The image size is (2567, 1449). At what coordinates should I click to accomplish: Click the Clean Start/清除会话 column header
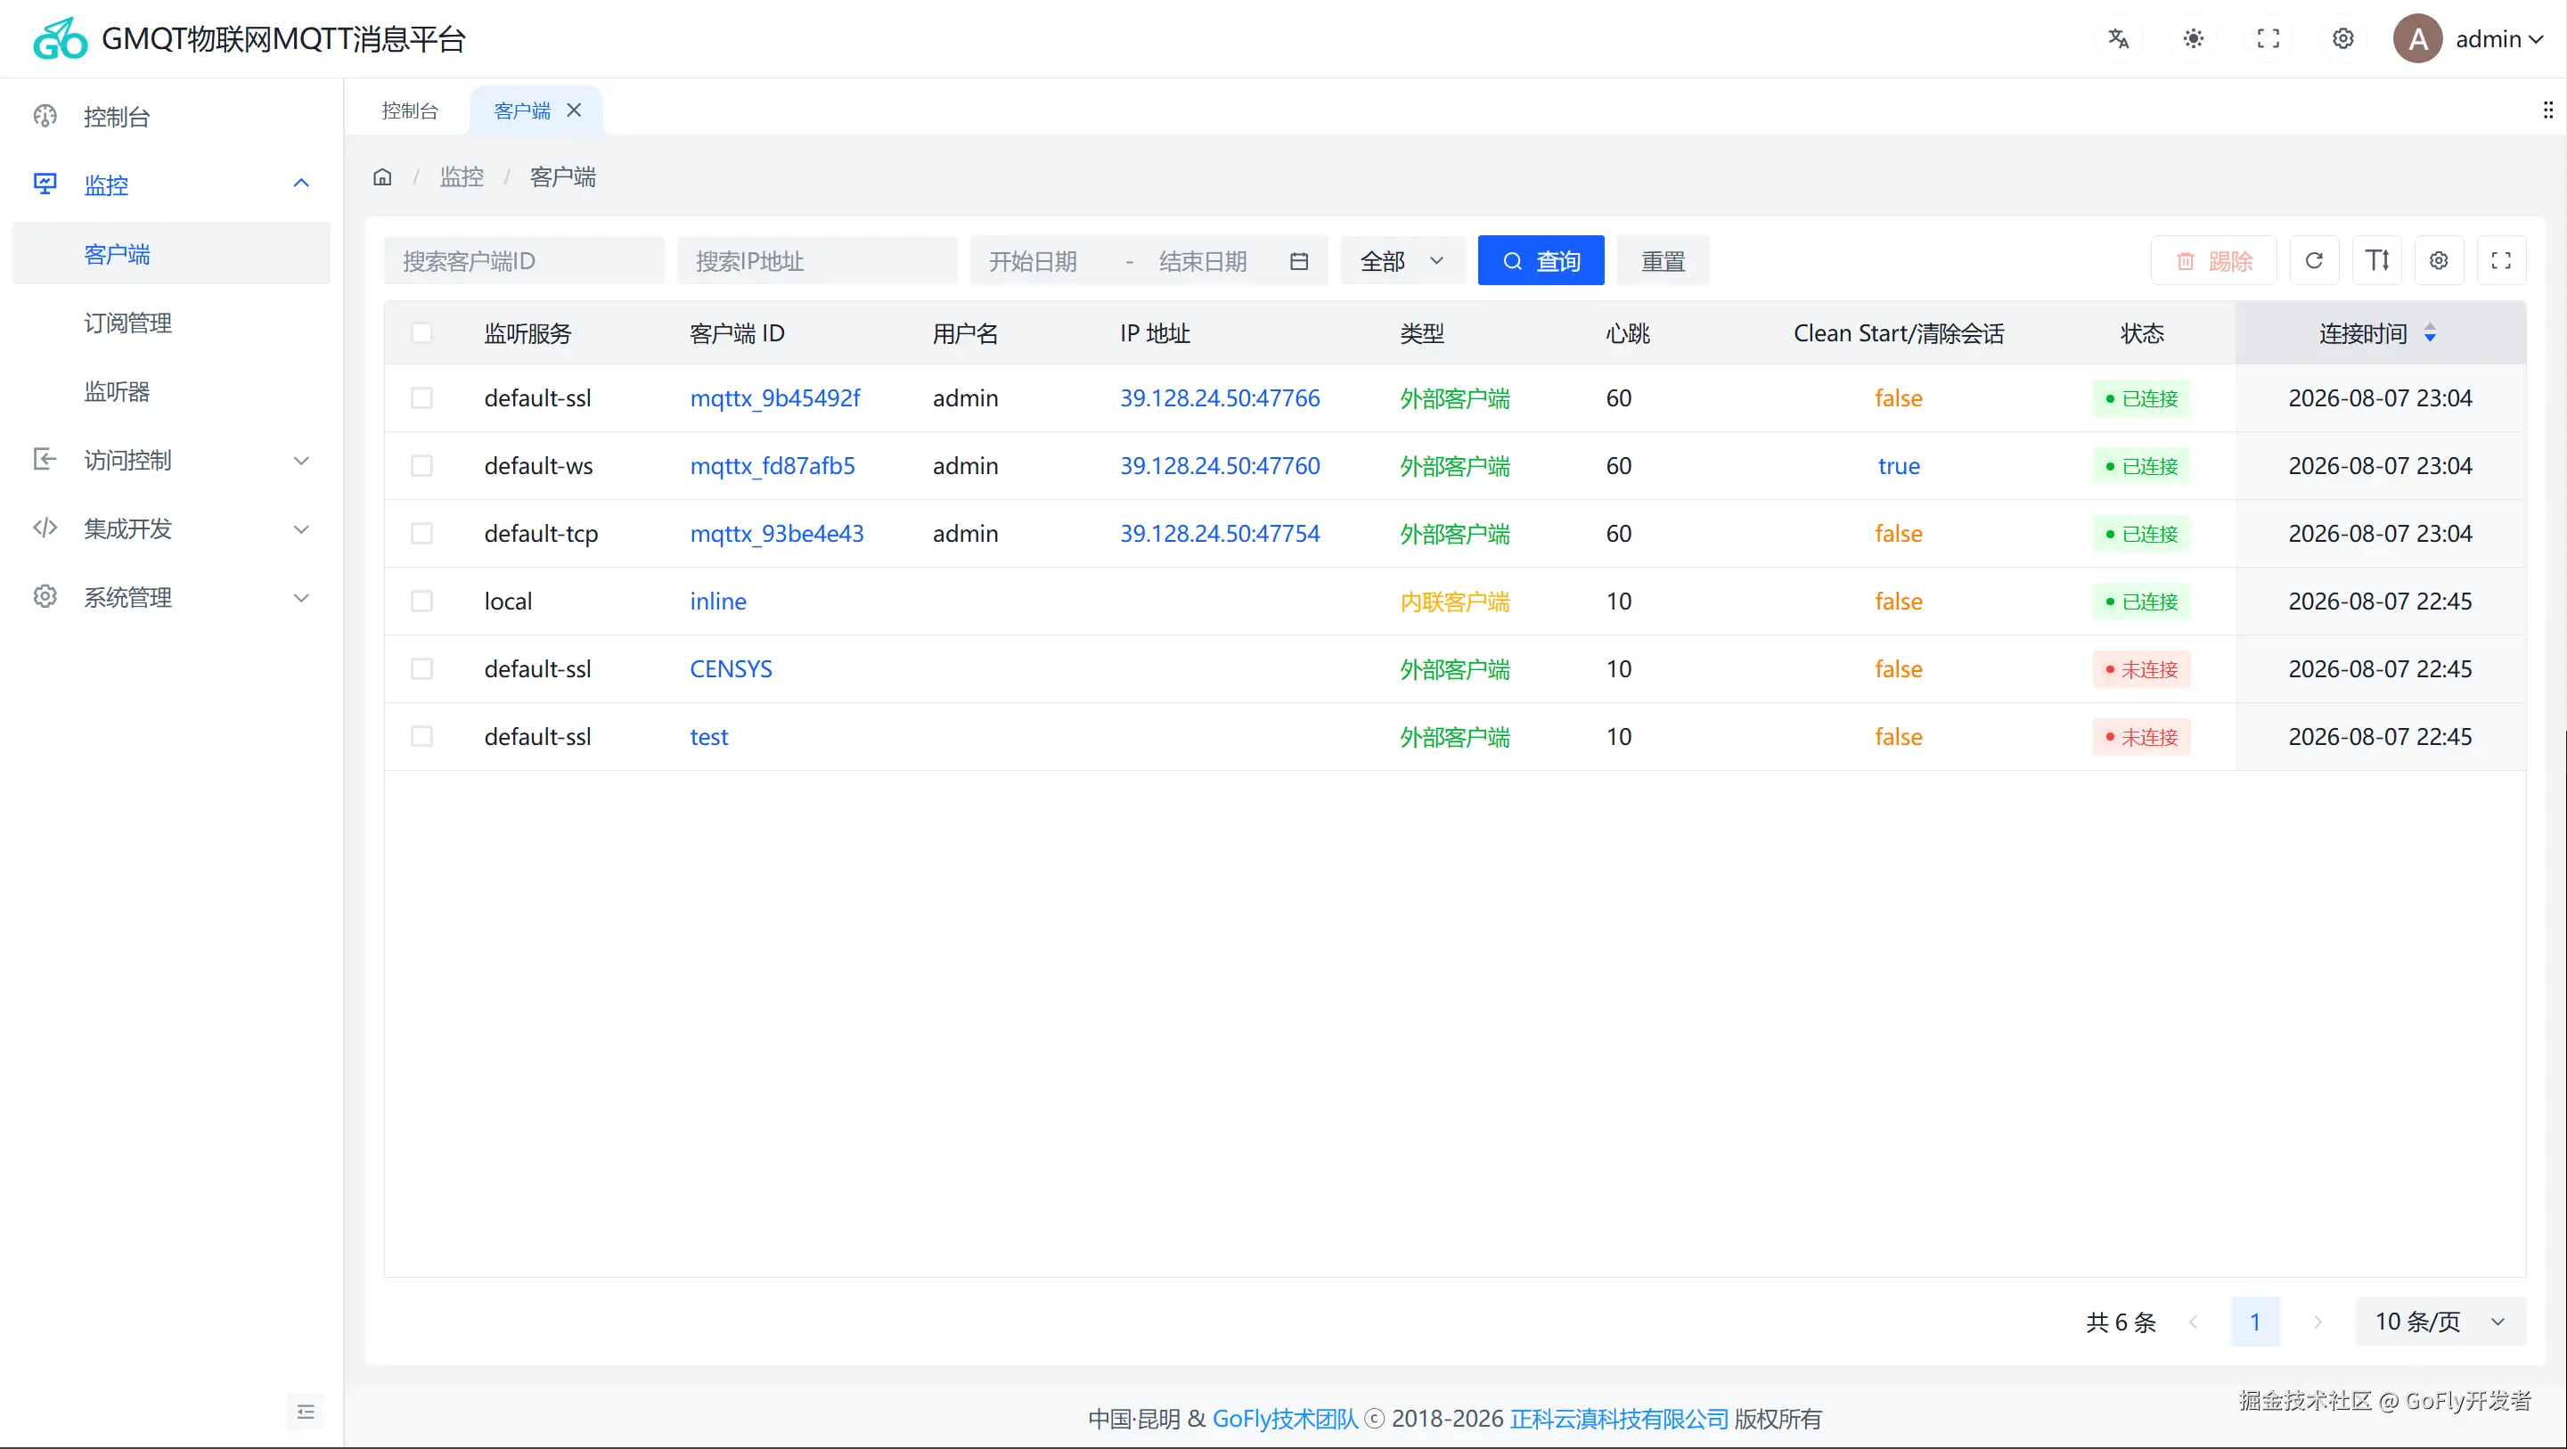pos(1899,333)
